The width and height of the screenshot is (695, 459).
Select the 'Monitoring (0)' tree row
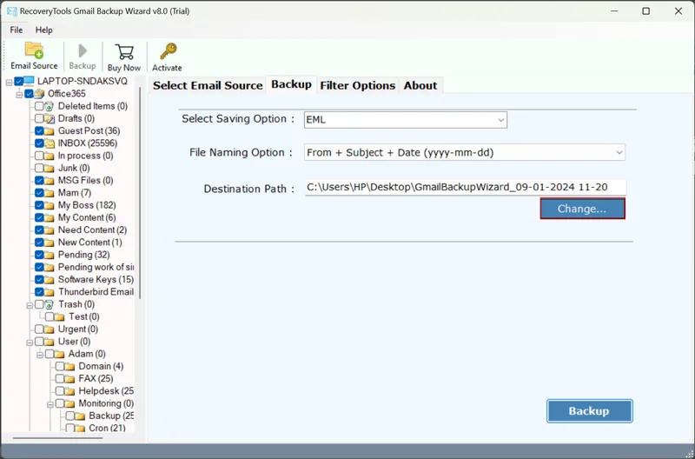pyautogui.click(x=106, y=403)
